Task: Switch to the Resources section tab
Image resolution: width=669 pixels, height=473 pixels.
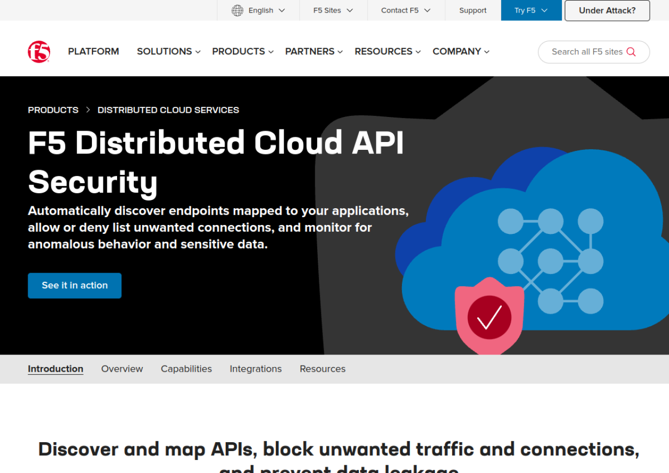Action: (322, 369)
